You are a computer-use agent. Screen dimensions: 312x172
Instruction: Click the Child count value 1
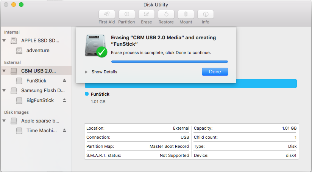tap(295, 137)
